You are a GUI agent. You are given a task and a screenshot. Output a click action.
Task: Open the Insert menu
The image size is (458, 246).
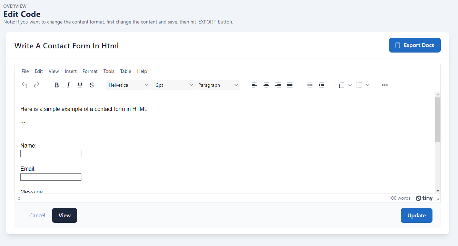[71, 71]
